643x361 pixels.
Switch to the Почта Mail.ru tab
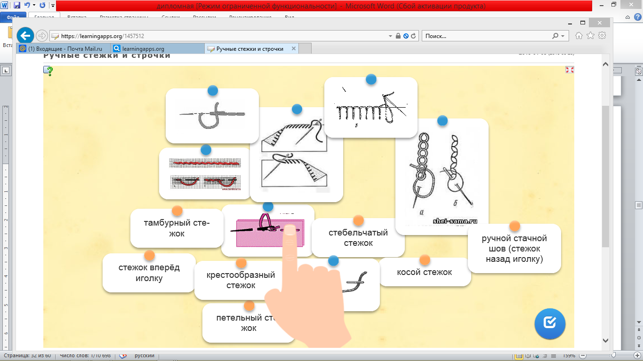(x=64, y=48)
